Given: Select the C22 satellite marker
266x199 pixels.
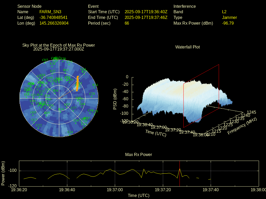Looking at the screenshot, I should click(39, 128).
